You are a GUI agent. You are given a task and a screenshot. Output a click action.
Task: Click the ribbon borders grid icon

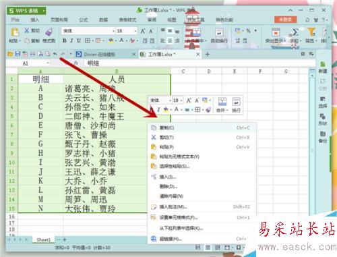pyautogui.click(x=88, y=40)
